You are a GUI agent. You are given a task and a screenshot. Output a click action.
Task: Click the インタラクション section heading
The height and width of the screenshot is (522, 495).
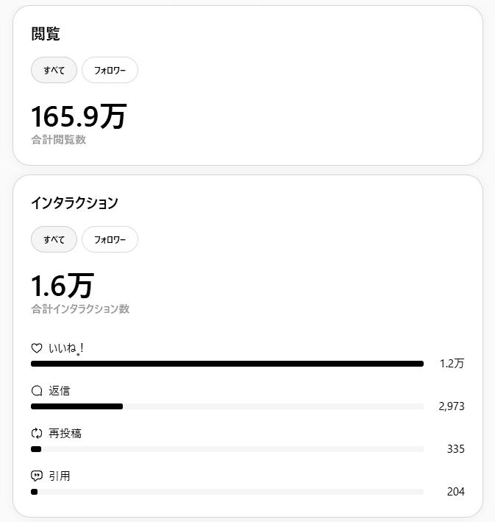tap(74, 202)
